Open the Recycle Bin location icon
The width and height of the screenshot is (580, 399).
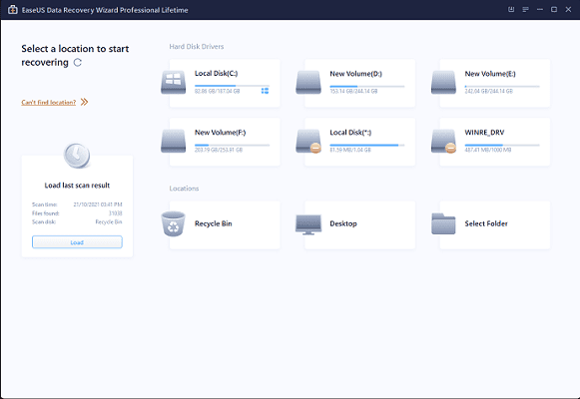tap(173, 223)
